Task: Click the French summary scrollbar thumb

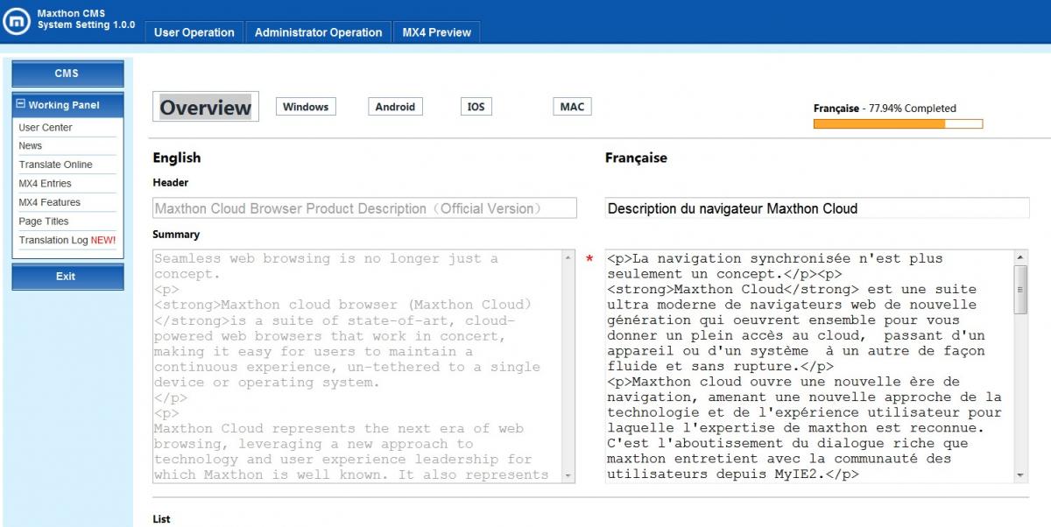Action: pyautogui.click(x=1021, y=290)
